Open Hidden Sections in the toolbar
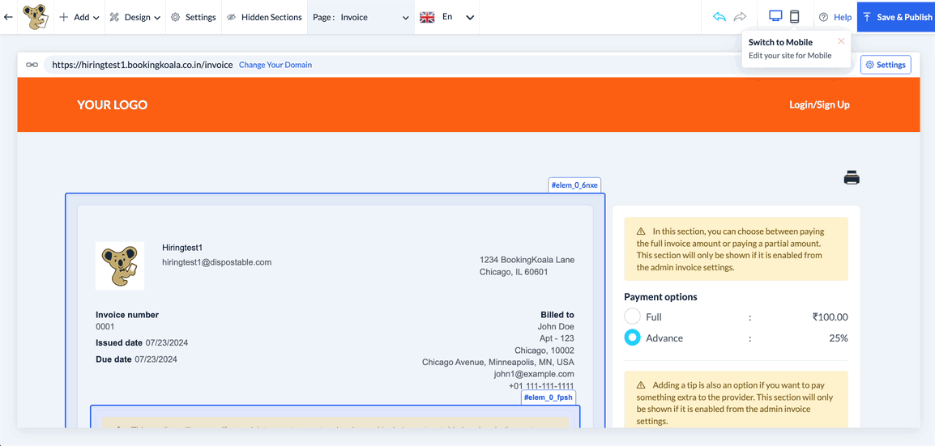 pos(264,17)
